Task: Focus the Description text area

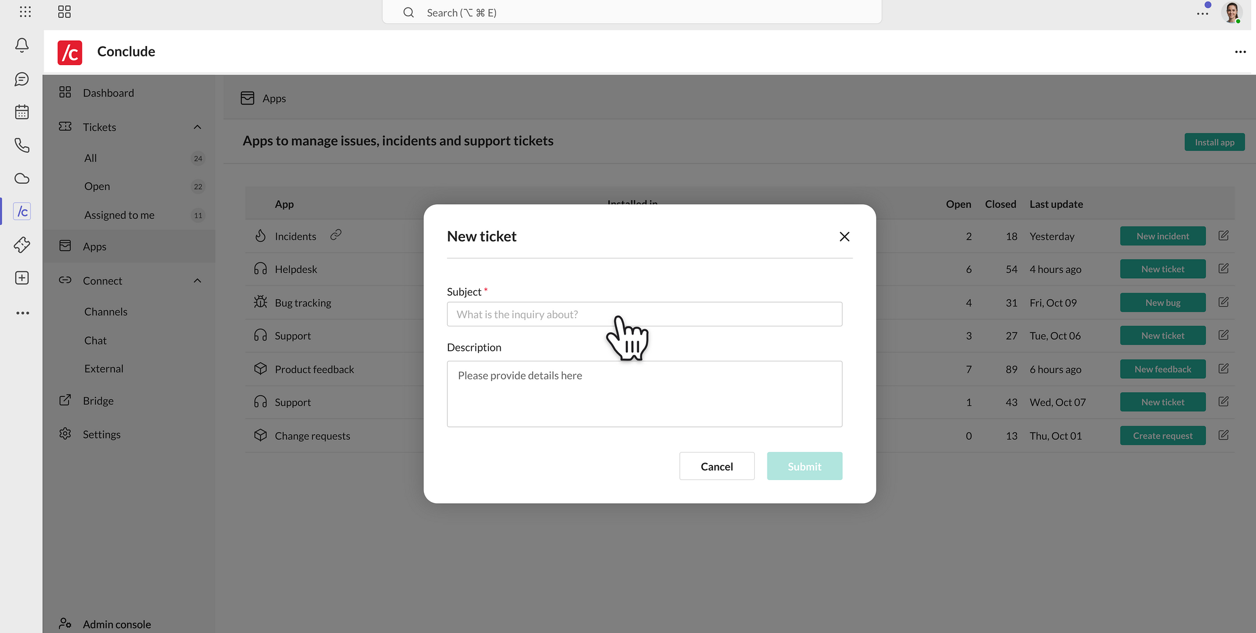Action: coord(644,394)
